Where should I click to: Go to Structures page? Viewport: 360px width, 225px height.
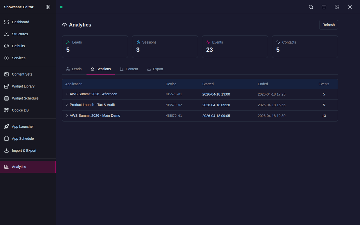(x=28, y=34)
